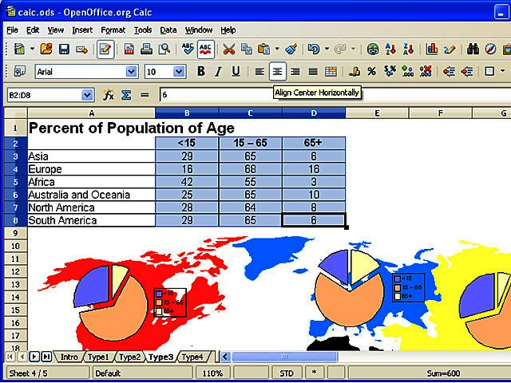
Task: Switch to the Type4 sheet tab
Action: click(x=193, y=357)
